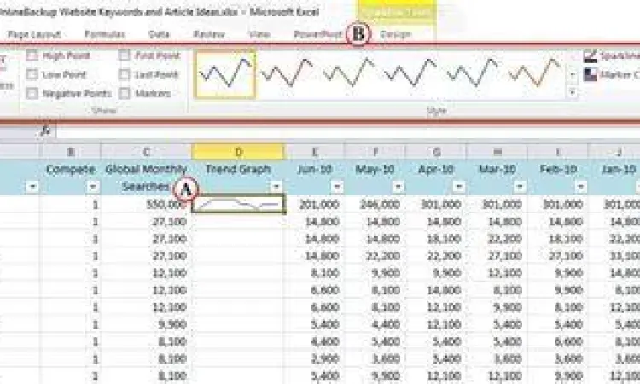Select the second sparkline style thumbnail

[287, 73]
